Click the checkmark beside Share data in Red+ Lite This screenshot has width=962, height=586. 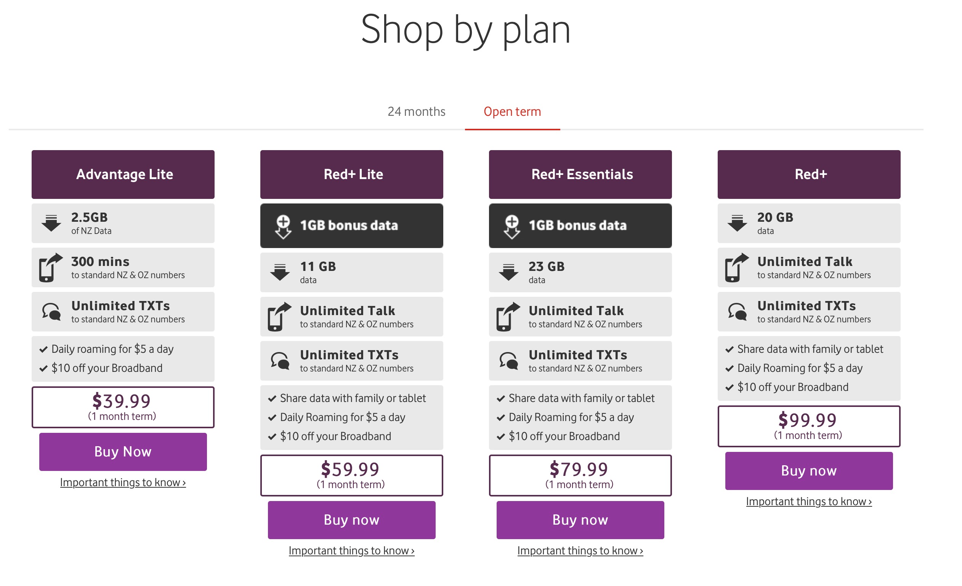point(272,399)
